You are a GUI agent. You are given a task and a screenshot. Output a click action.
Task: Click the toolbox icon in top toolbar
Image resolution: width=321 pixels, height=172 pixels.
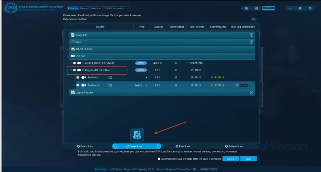point(256,8)
